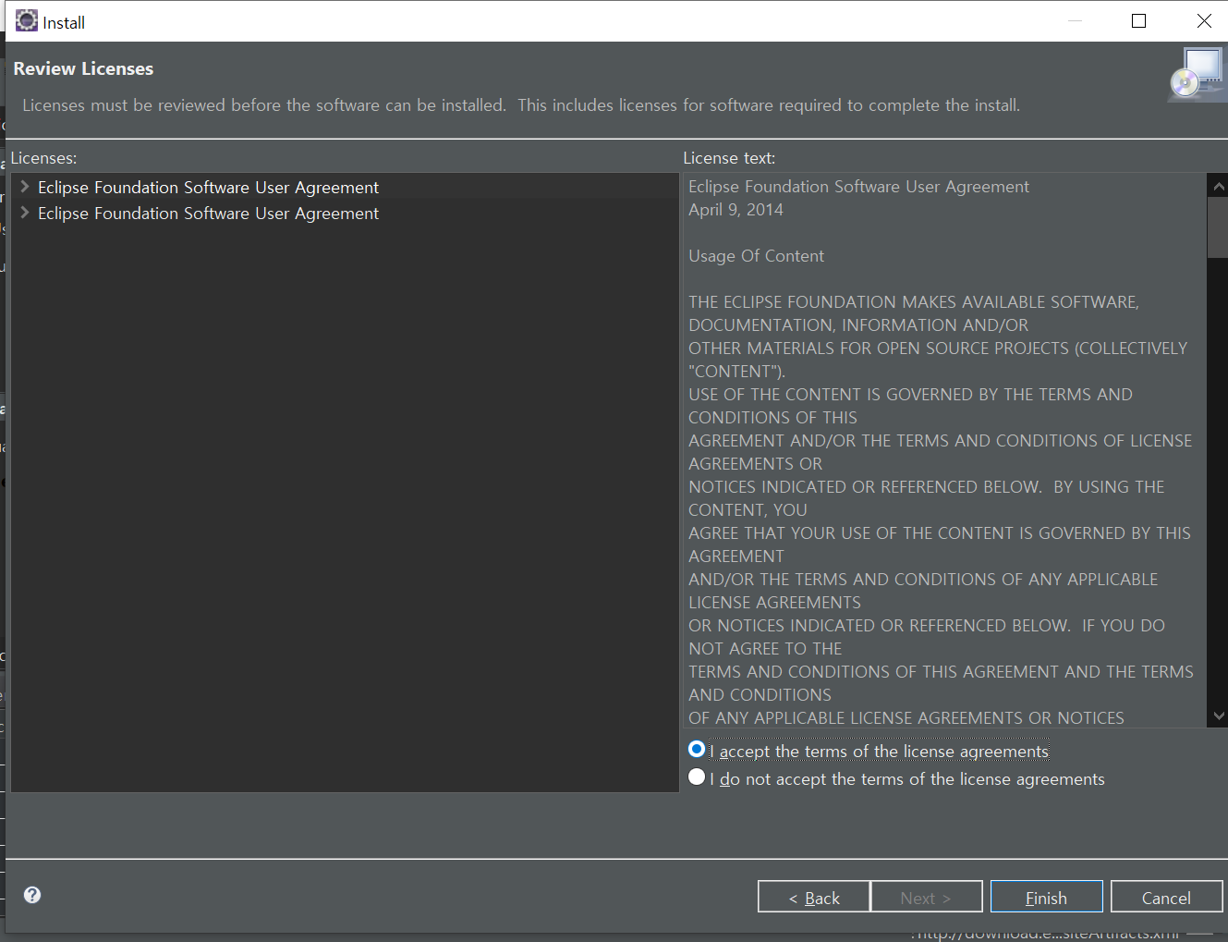The width and height of the screenshot is (1228, 942).
Task: Click the license text scrollbar up arrow
Action: coord(1218,186)
